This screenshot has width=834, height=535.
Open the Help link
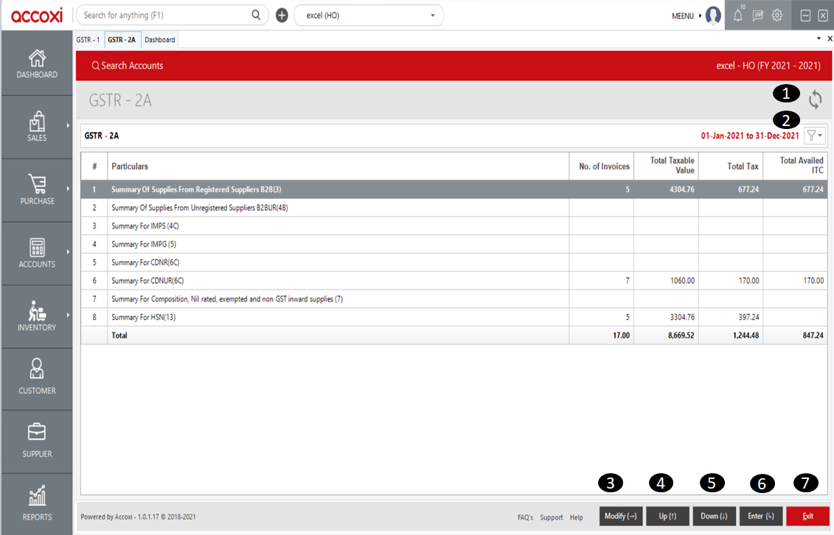(576, 517)
